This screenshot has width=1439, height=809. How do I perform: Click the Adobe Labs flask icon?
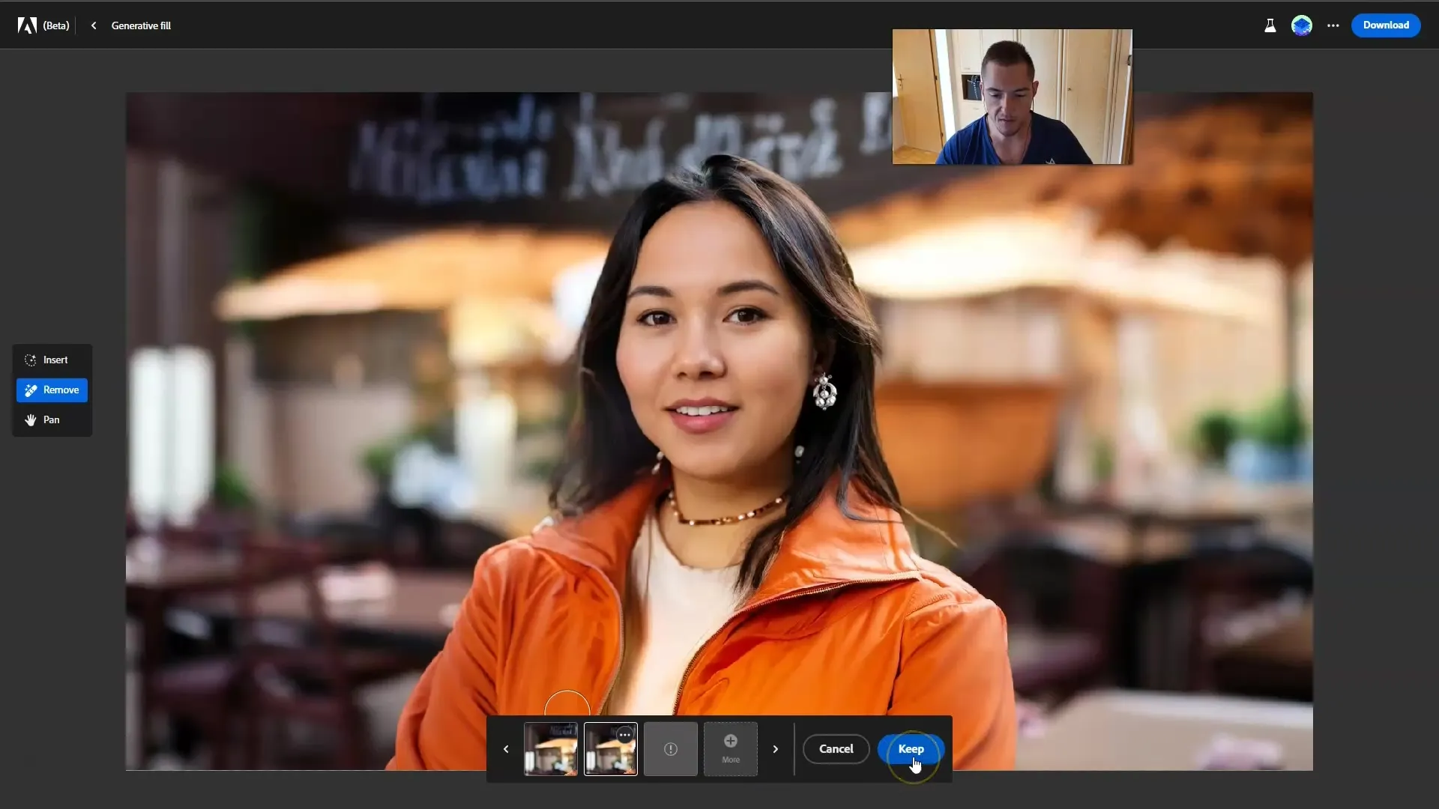click(x=1270, y=25)
